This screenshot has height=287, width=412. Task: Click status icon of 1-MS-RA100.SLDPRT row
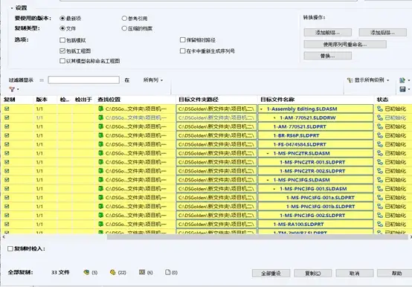[x=380, y=225]
